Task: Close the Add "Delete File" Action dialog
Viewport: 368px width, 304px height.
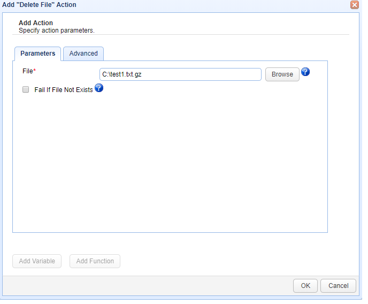Action: click(x=354, y=5)
